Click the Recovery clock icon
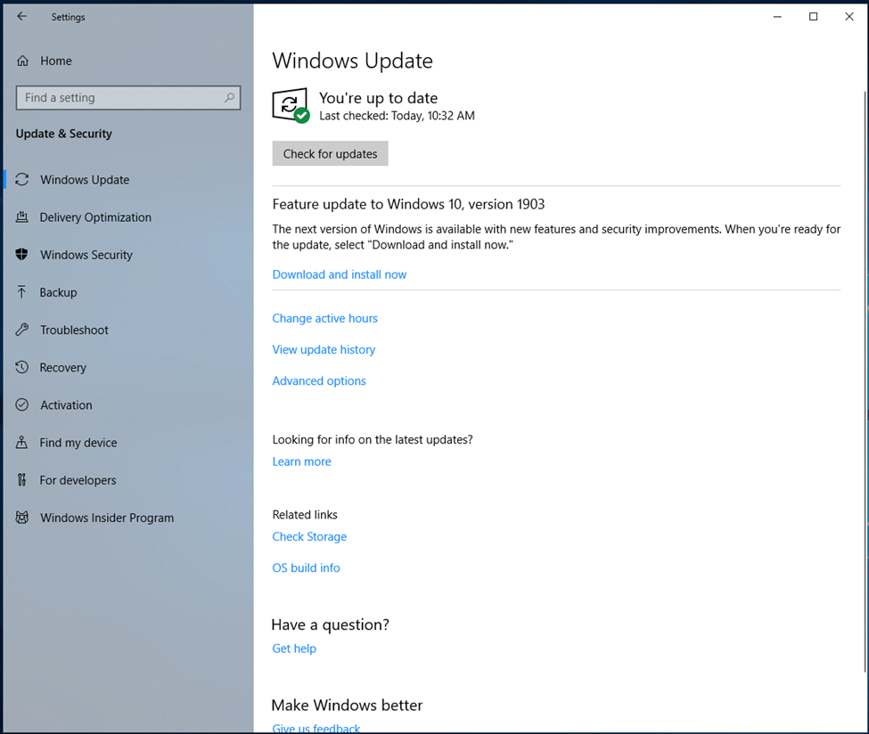 tap(21, 367)
